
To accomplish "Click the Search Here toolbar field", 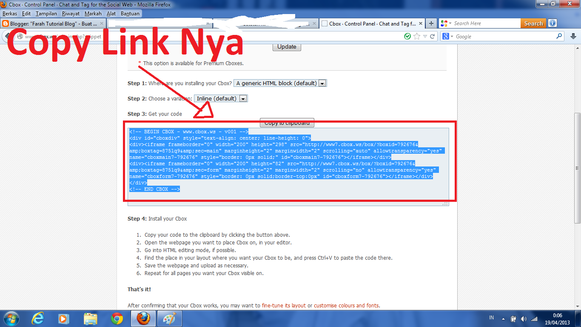I will click(486, 24).
